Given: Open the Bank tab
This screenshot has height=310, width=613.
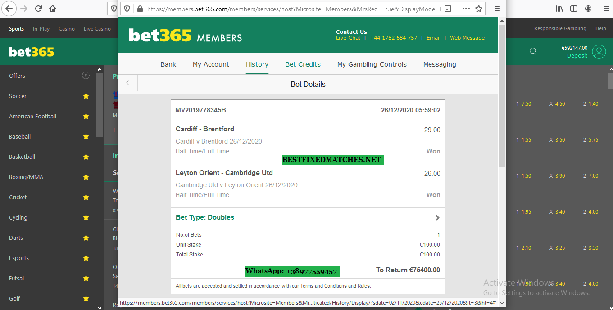Looking at the screenshot, I should pos(168,64).
